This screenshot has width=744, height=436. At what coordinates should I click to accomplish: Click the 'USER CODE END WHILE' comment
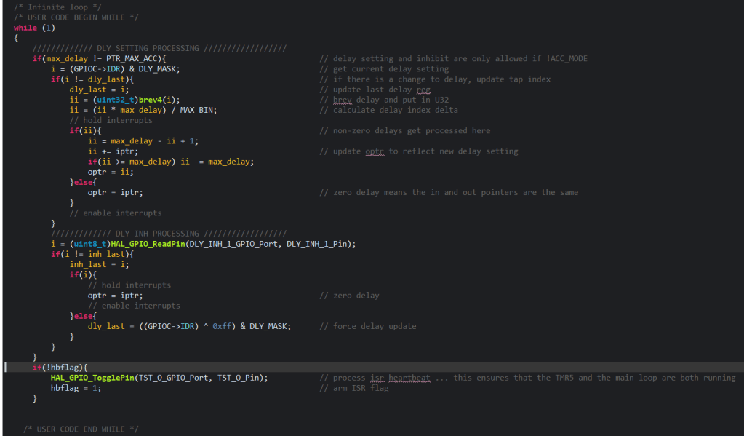coord(81,429)
